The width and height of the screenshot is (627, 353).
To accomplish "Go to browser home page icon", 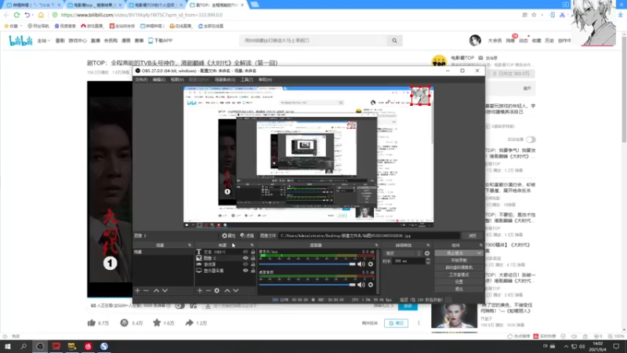I will pyautogui.click(x=41, y=15).
